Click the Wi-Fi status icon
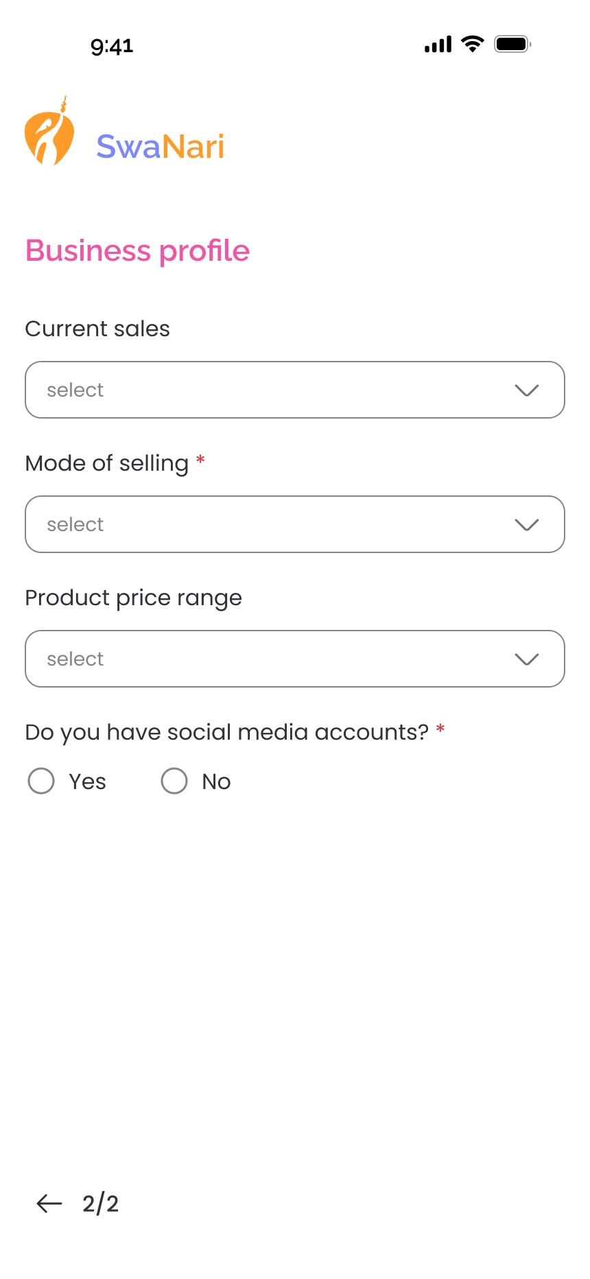The height and width of the screenshot is (1279, 590). [472, 45]
